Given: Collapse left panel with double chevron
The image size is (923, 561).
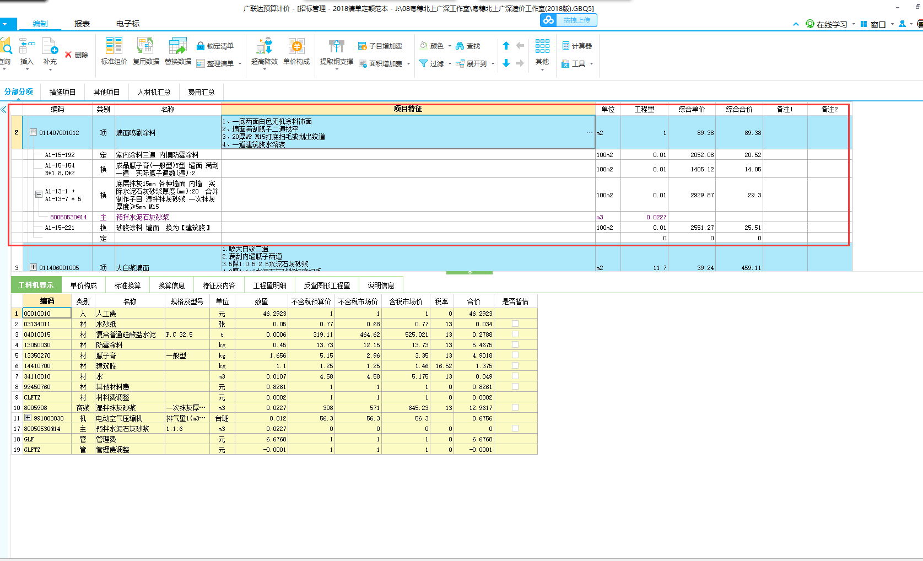Looking at the screenshot, I should [4, 109].
